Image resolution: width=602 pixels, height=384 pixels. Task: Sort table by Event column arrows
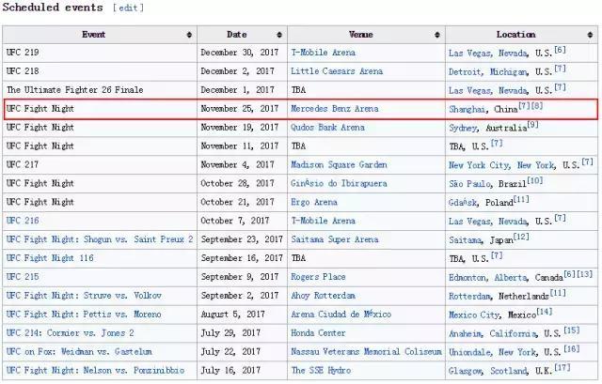[x=189, y=35]
